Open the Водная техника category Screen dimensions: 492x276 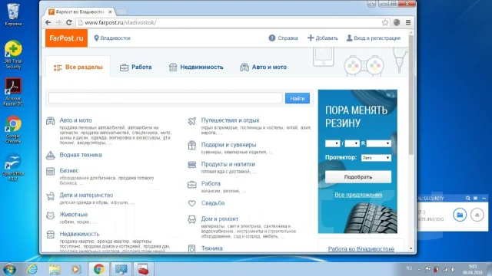click(81, 155)
